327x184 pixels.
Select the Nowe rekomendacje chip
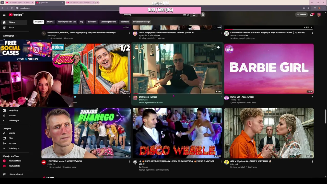point(142,22)
